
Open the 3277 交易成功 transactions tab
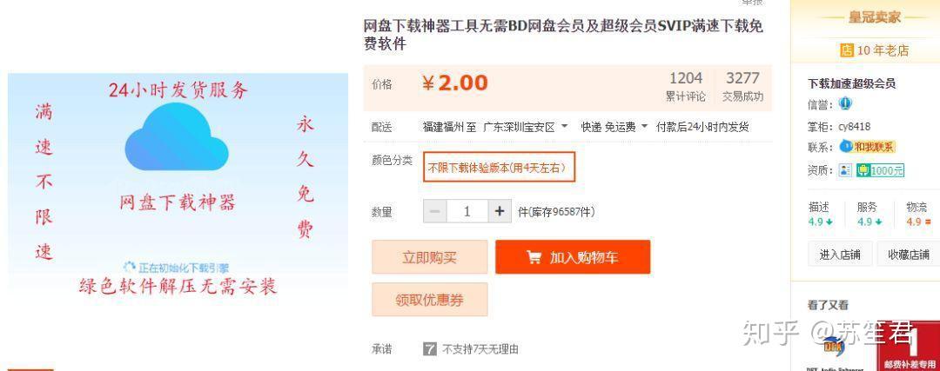pyautogui.click(x=742, y=87)
